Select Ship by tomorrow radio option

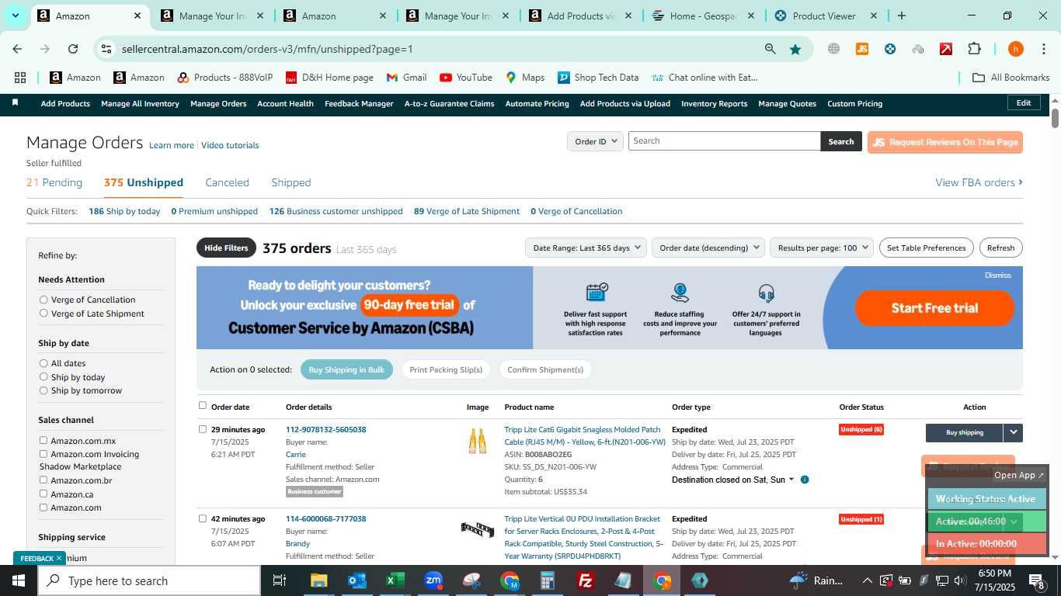click(x=43, y=390)
